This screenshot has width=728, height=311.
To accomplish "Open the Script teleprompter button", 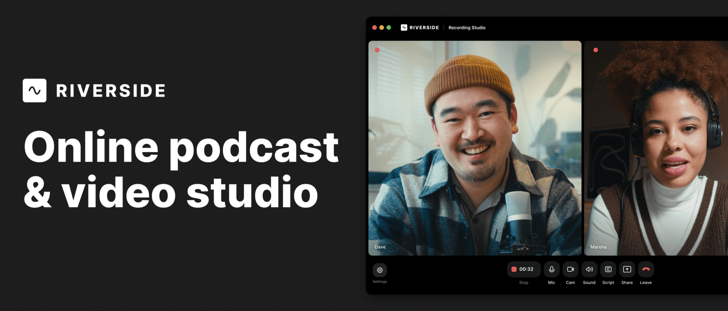I will click(608, 269).
